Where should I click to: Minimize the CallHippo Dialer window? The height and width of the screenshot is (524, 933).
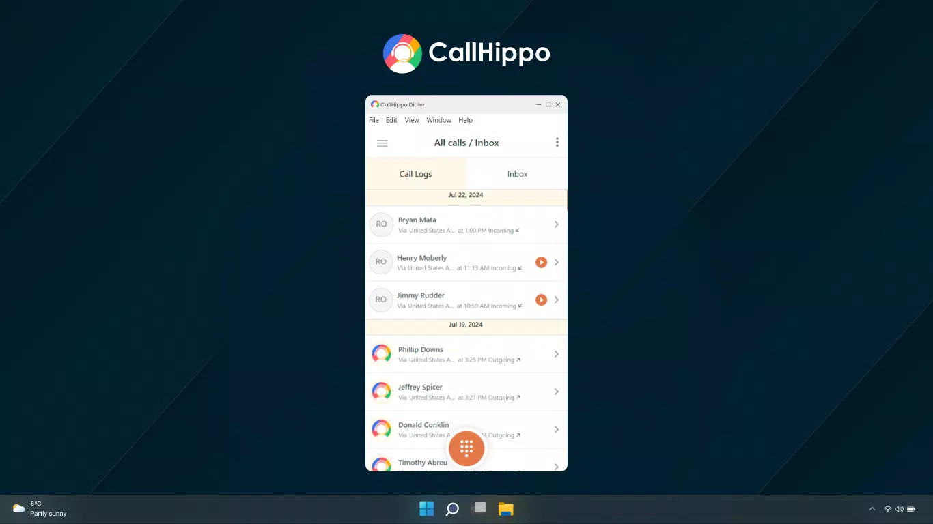539,104
